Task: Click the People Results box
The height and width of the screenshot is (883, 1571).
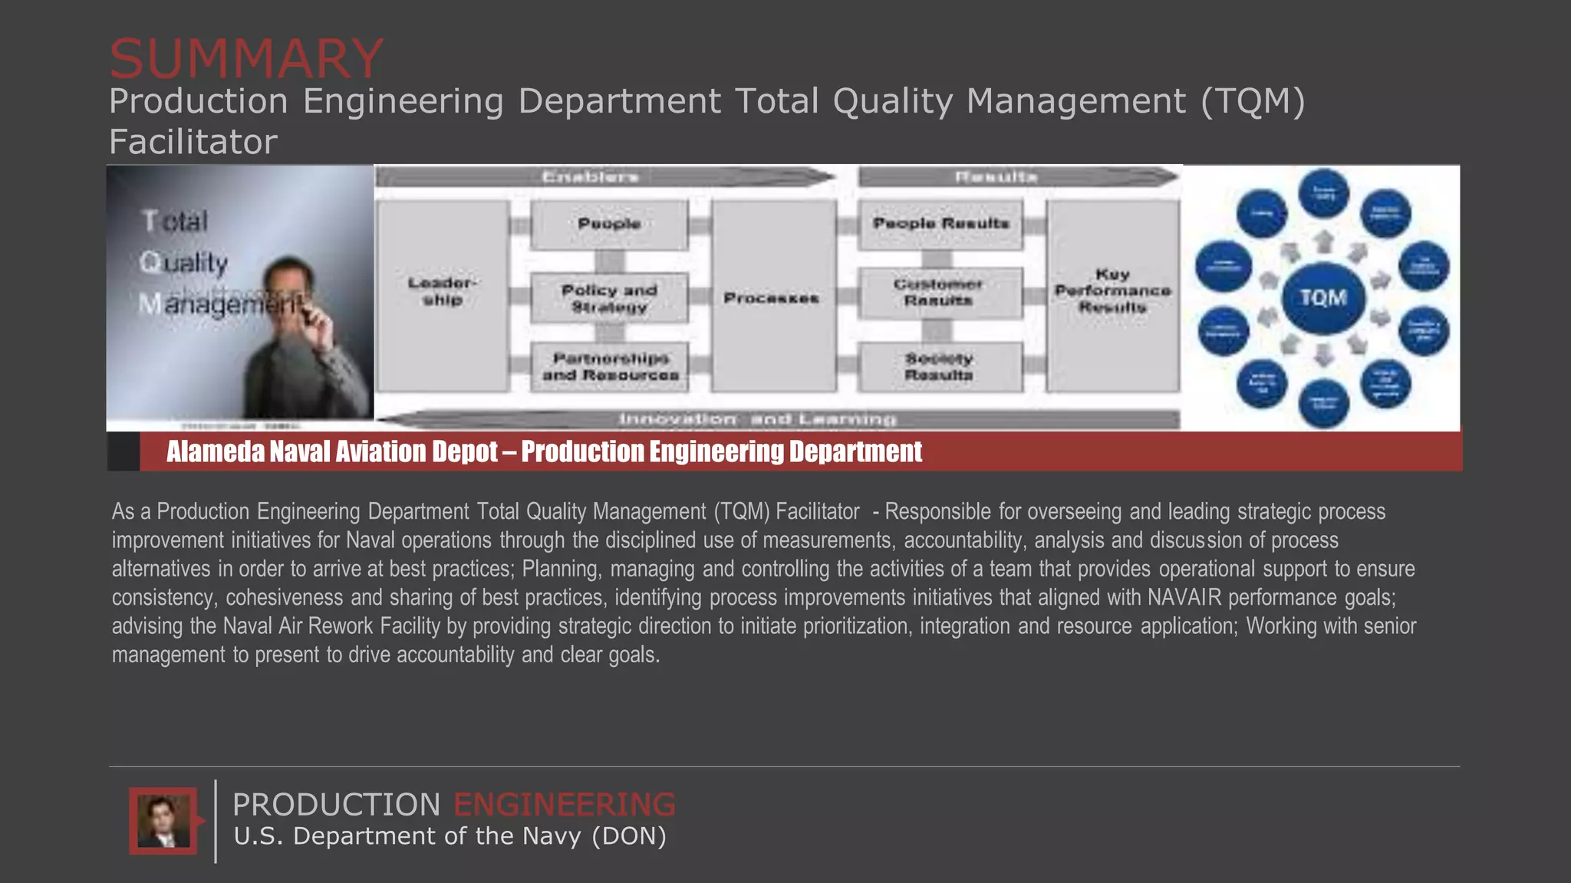Action: tap(940, 224)
